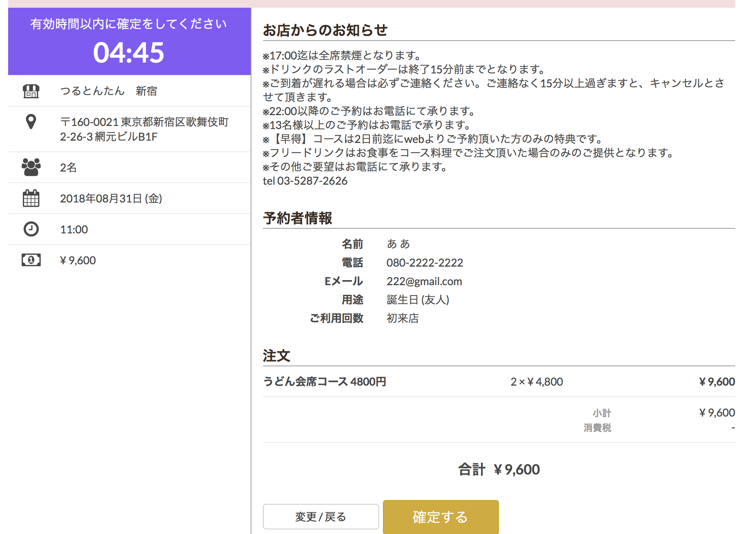This screenshot has height=534, width=755.
Task: Click the purpose value 誕生日 (友人)
Action: [x=418, y=299]
